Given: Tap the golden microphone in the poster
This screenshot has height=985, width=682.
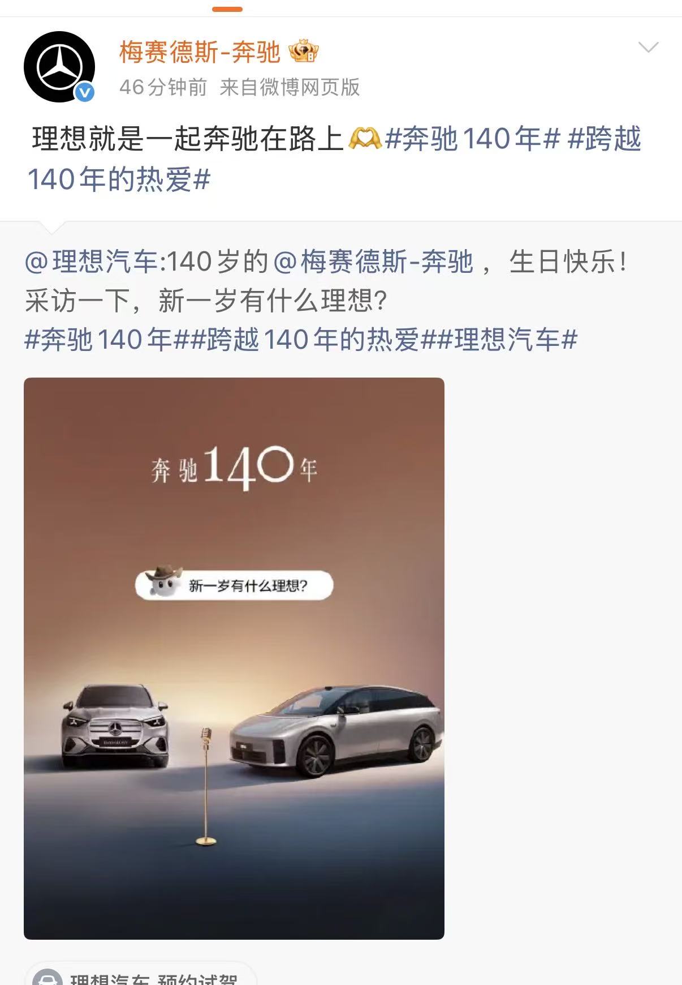Looking at the screenshot, I should pyautogui.click(x=206, y=787).
